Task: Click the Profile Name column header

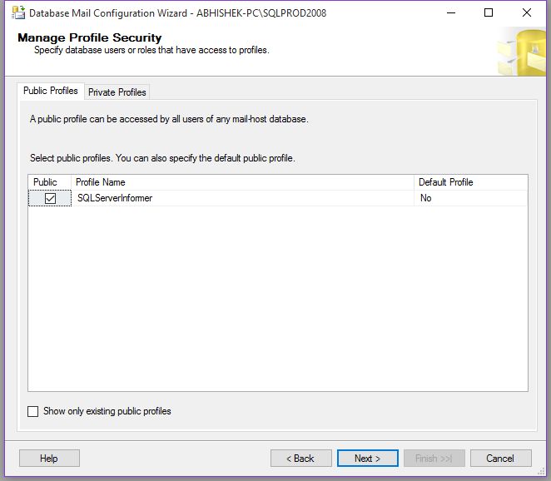Action: pos(242,182)
